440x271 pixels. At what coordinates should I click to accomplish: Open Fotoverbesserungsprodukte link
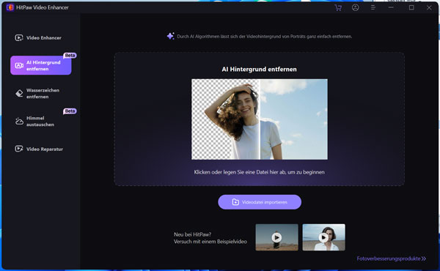391,259
